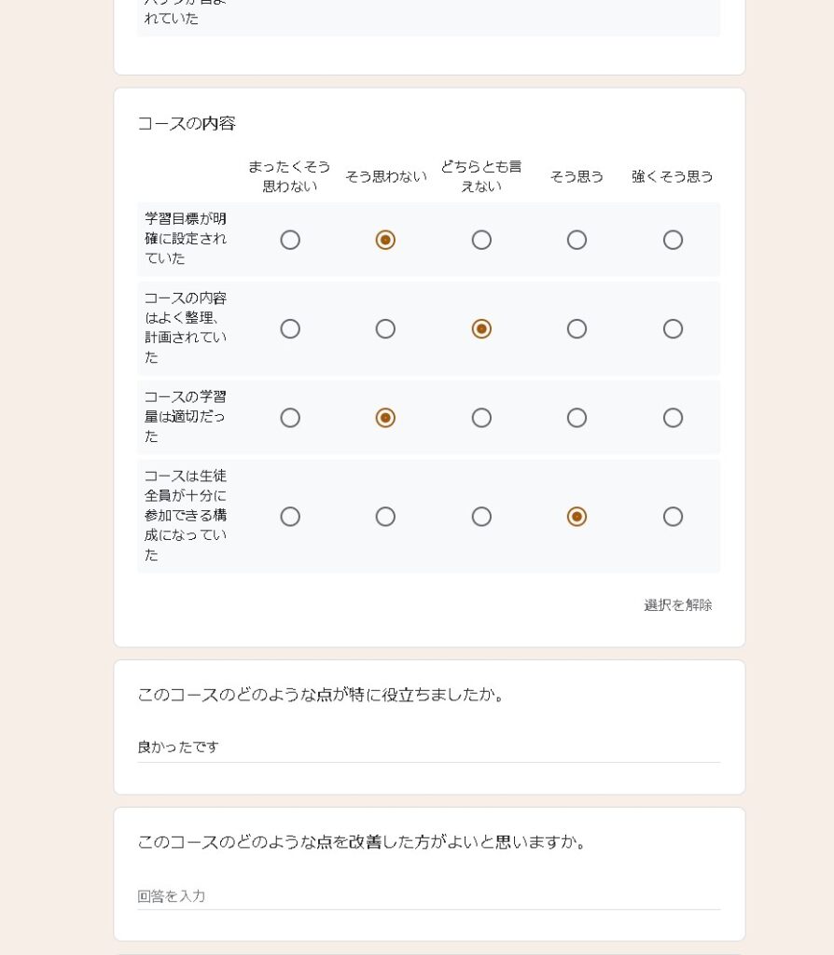The width and height of the screenshot is (834, 955).
Task: Click the answer field containing 良かったです
Action: 428,748
